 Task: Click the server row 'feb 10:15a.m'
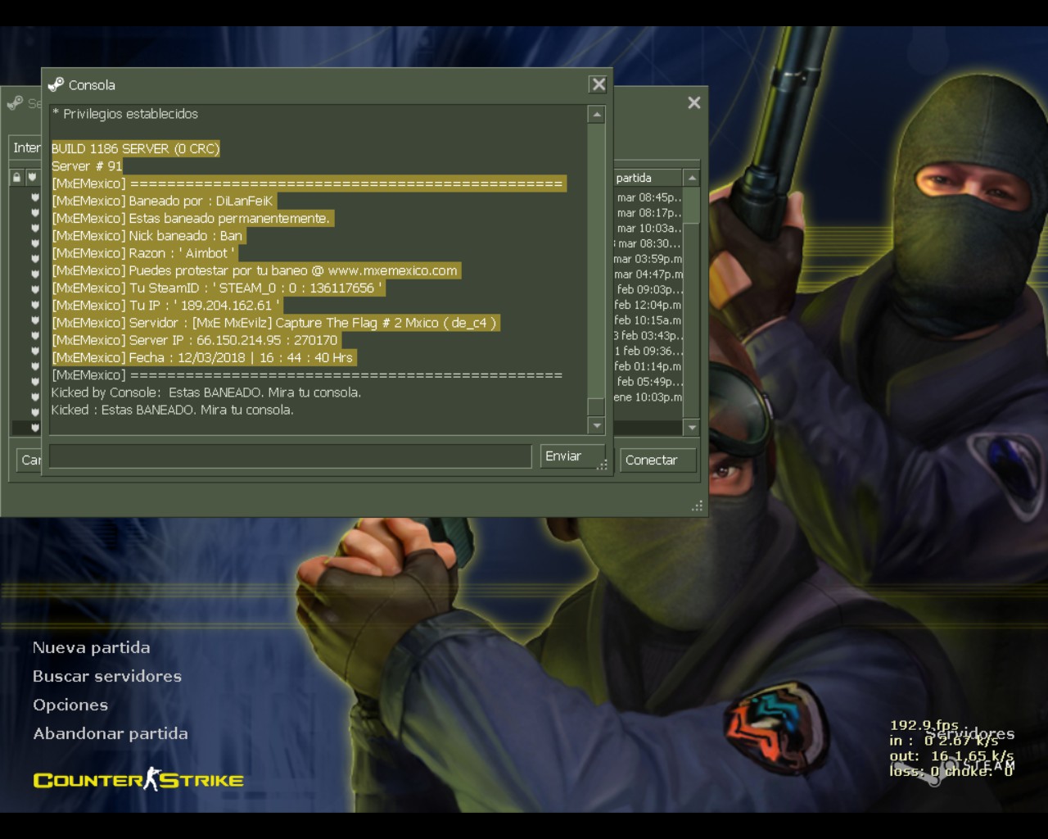tap(648, 320)
